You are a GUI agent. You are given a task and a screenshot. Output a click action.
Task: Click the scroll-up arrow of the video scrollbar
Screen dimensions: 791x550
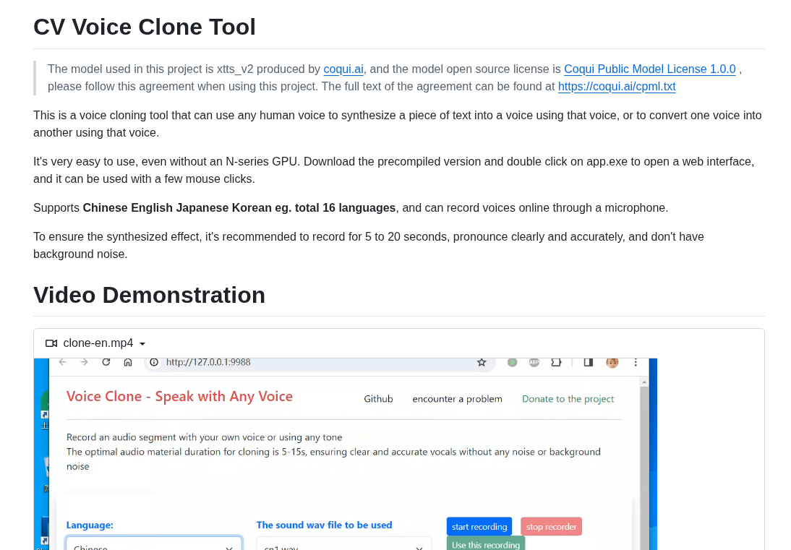tap(644, 382)
